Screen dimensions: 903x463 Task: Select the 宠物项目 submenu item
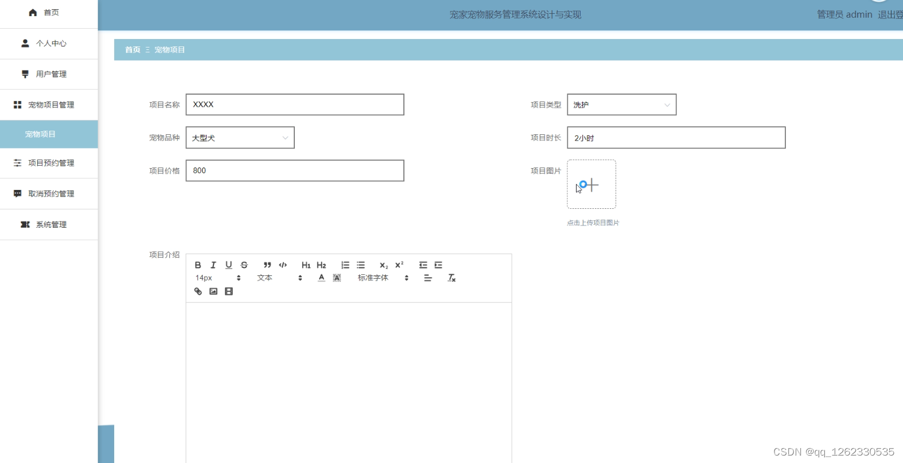point(49,134)
